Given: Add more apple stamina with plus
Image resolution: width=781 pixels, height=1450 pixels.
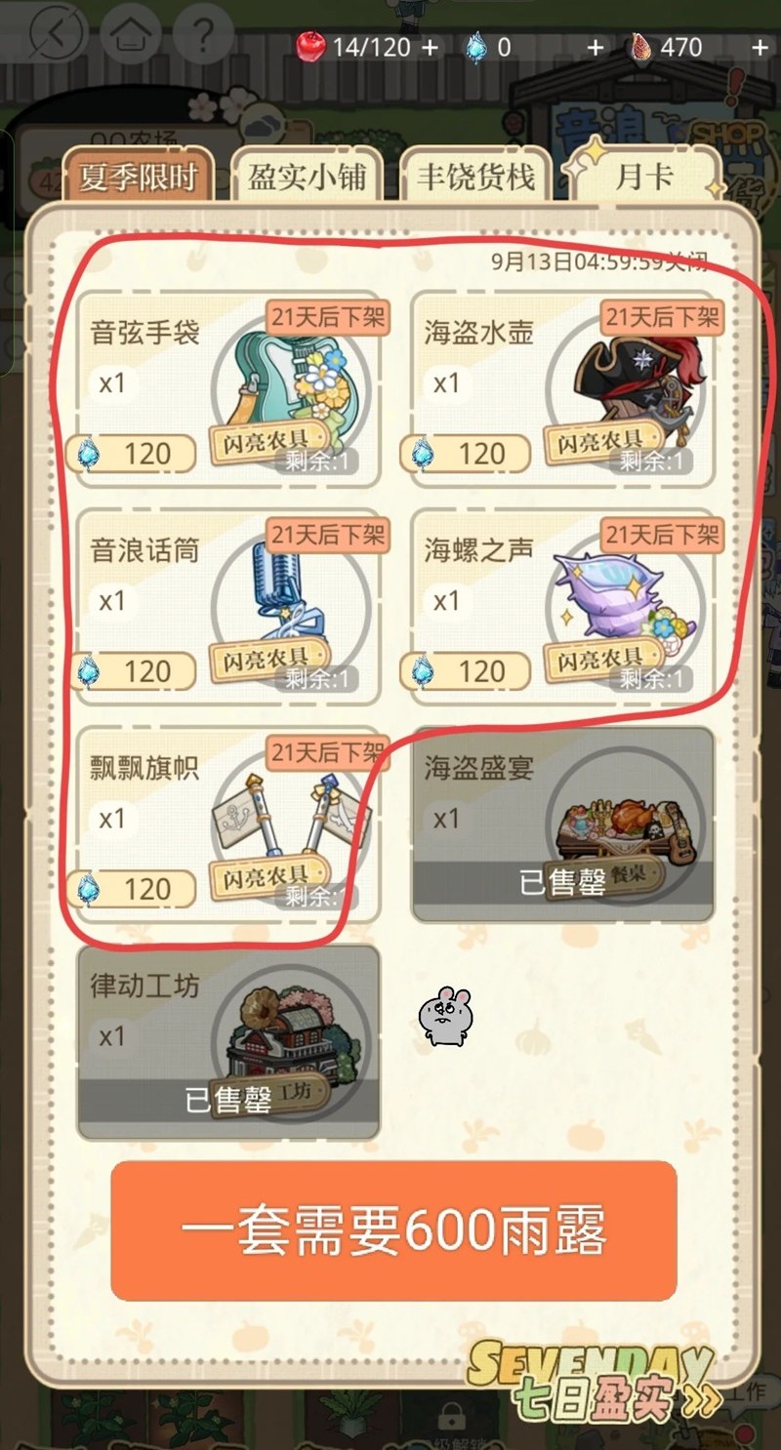Looking at the screenshot, I should click(x=430, y=47).
